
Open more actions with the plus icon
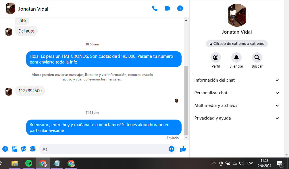click(x=5, y=149)
